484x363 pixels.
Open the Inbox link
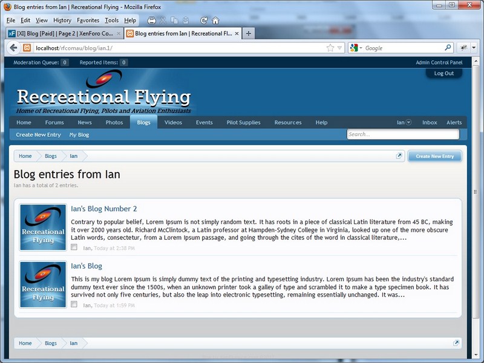430,123
